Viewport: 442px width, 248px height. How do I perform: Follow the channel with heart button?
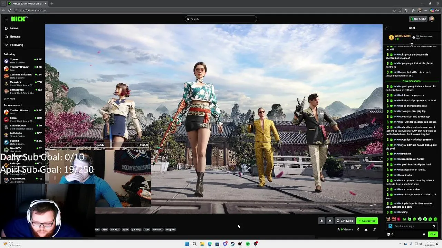330,221
